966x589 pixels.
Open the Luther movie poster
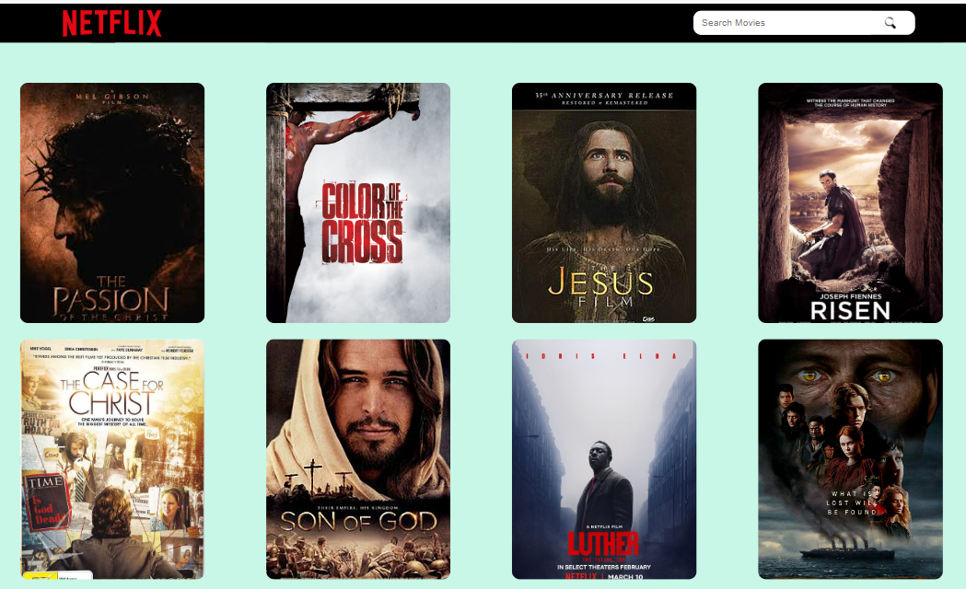pyautogui.click(x=604, y=458)
